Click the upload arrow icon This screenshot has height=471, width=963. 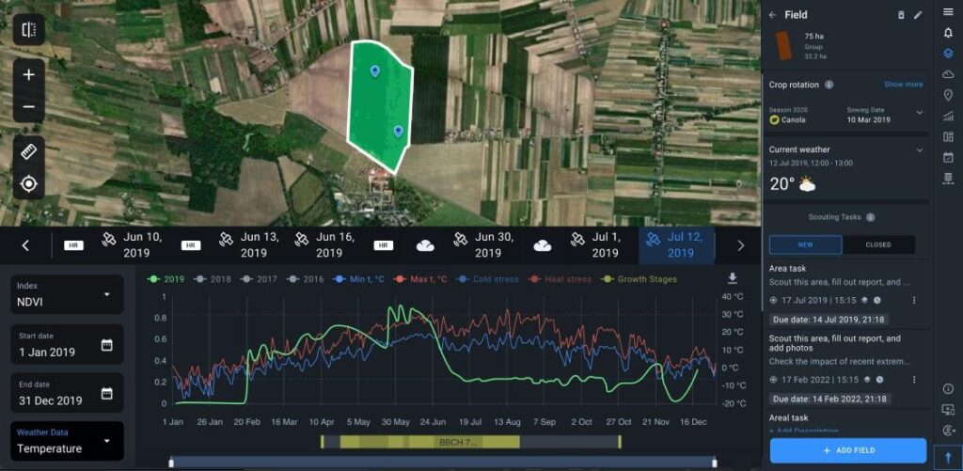point(948,457)
